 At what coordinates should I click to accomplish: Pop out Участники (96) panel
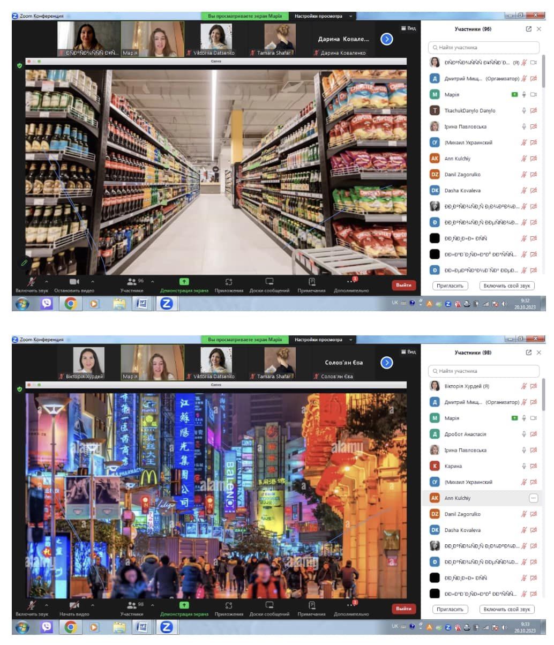pos(529,29)
